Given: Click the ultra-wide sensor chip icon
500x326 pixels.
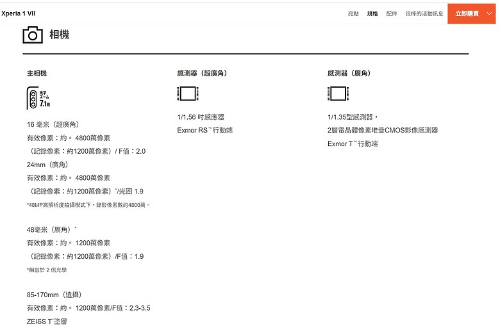Looking at the screenshot, I should [x=188, y=94].
